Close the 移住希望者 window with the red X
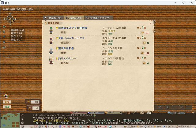This screenshot has width=196, height=128. [x=150, y=23]
